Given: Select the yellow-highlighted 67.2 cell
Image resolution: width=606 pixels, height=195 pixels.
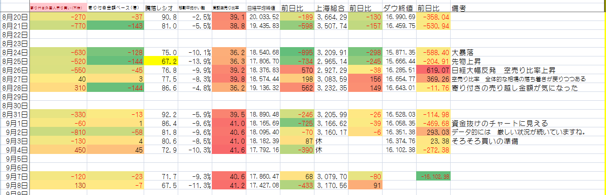Looking at the screenshot, I should (161, 61).
